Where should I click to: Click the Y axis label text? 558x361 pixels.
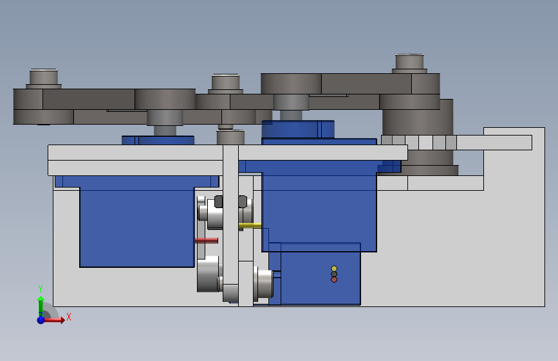click(x=41, y=289)
